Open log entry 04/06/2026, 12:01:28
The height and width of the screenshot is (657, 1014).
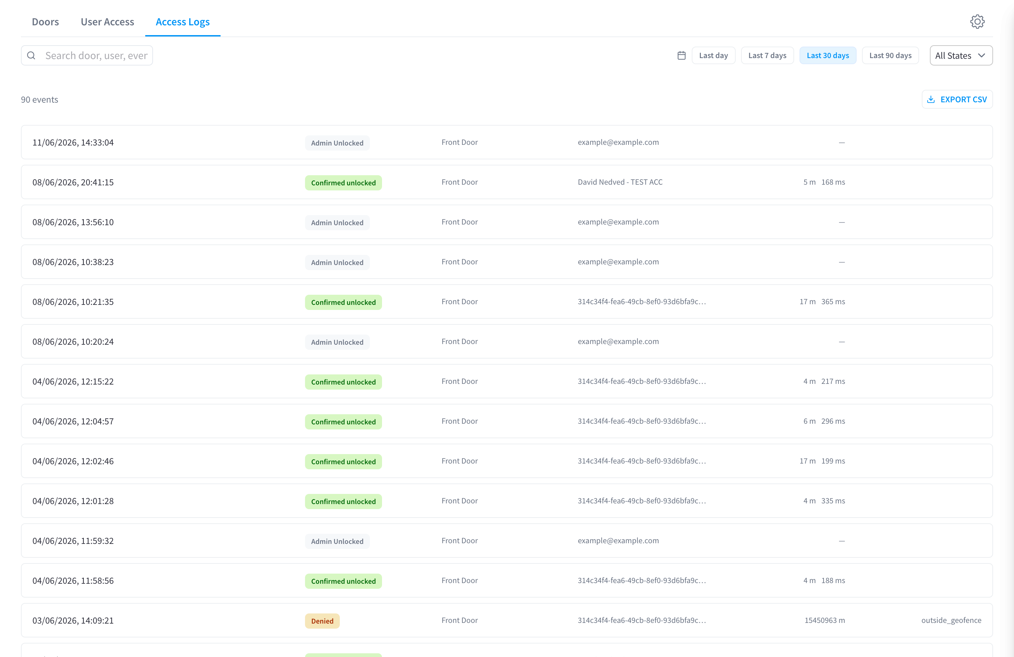pos(507,501)
